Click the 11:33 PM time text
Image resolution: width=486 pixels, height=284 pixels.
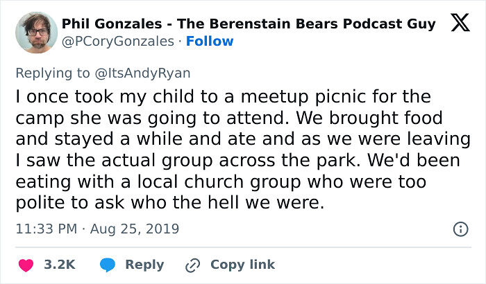coord(45,229)
